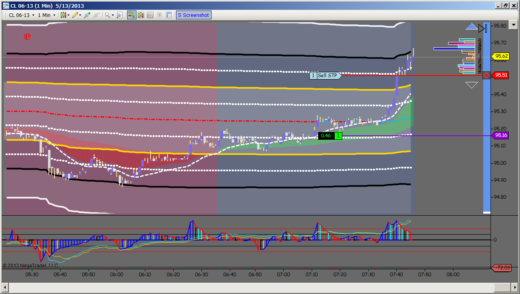Click the purple 95.16 entry price marker
Screen dimensions: 520x294
pos(501,136)
